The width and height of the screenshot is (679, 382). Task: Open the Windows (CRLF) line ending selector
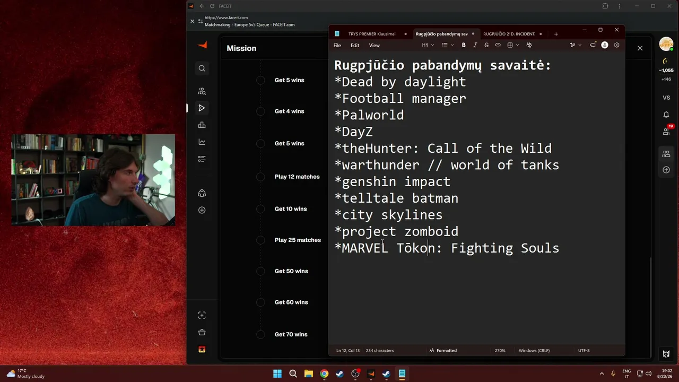coord(534,350)
